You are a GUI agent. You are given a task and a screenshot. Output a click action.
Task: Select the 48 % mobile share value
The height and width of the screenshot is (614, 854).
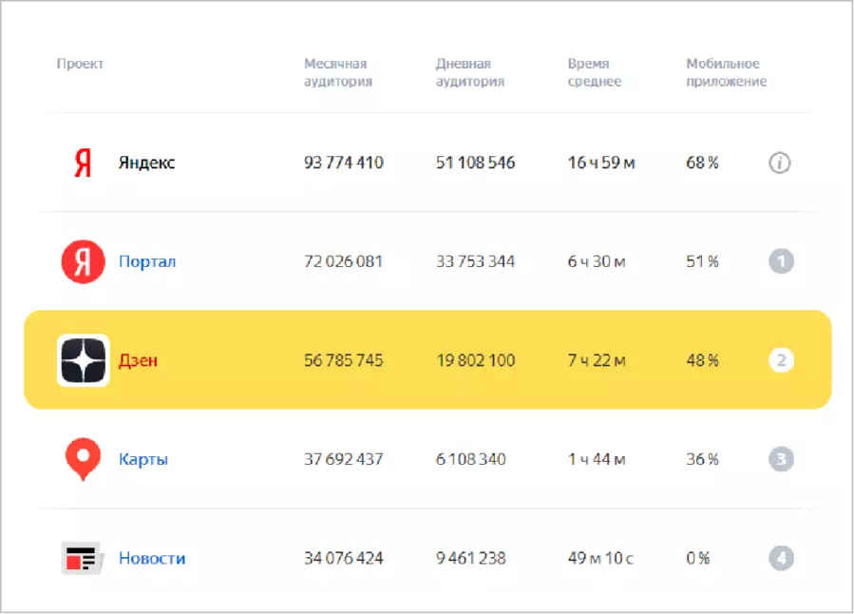click(702, 360)
